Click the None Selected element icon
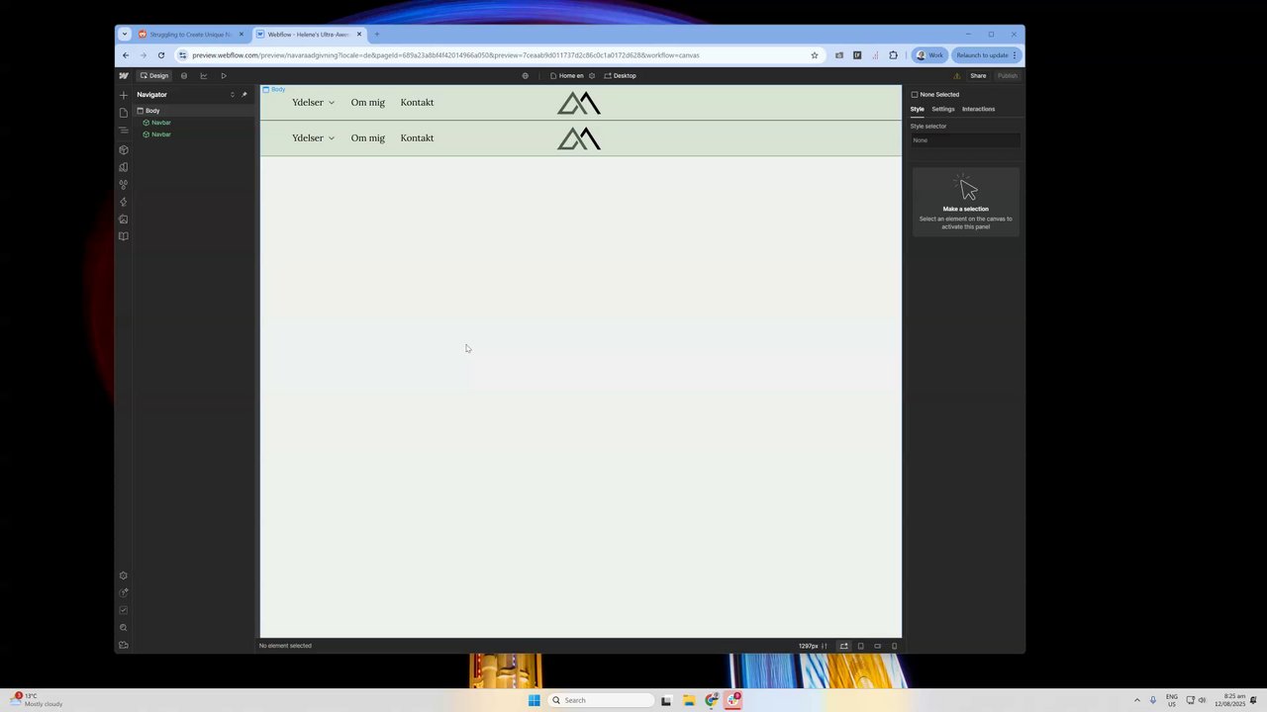The height and width of the screenshot is (712, 1267). (x=915, y=95)
